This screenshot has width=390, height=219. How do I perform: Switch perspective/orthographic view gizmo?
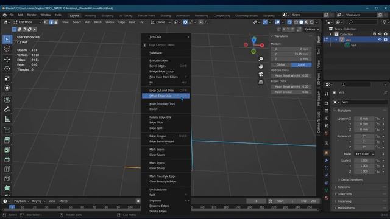(261, 82)
